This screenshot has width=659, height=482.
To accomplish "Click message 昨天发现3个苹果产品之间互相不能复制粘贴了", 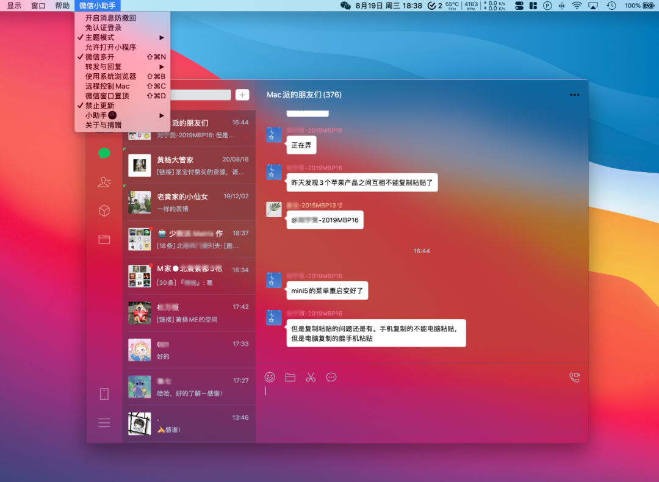I will [362, 183].
